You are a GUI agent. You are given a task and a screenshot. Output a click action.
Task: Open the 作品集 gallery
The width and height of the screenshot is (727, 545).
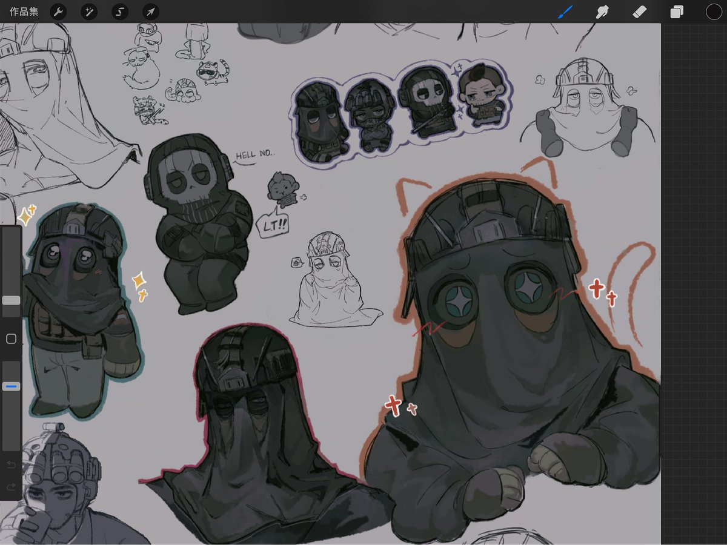coord(24,12)
